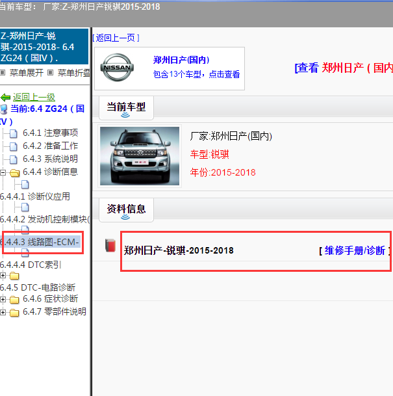The image size is (393, 396).
Task: Click the 厂家:郑州日产(国内) text
Action: [231, 137]
